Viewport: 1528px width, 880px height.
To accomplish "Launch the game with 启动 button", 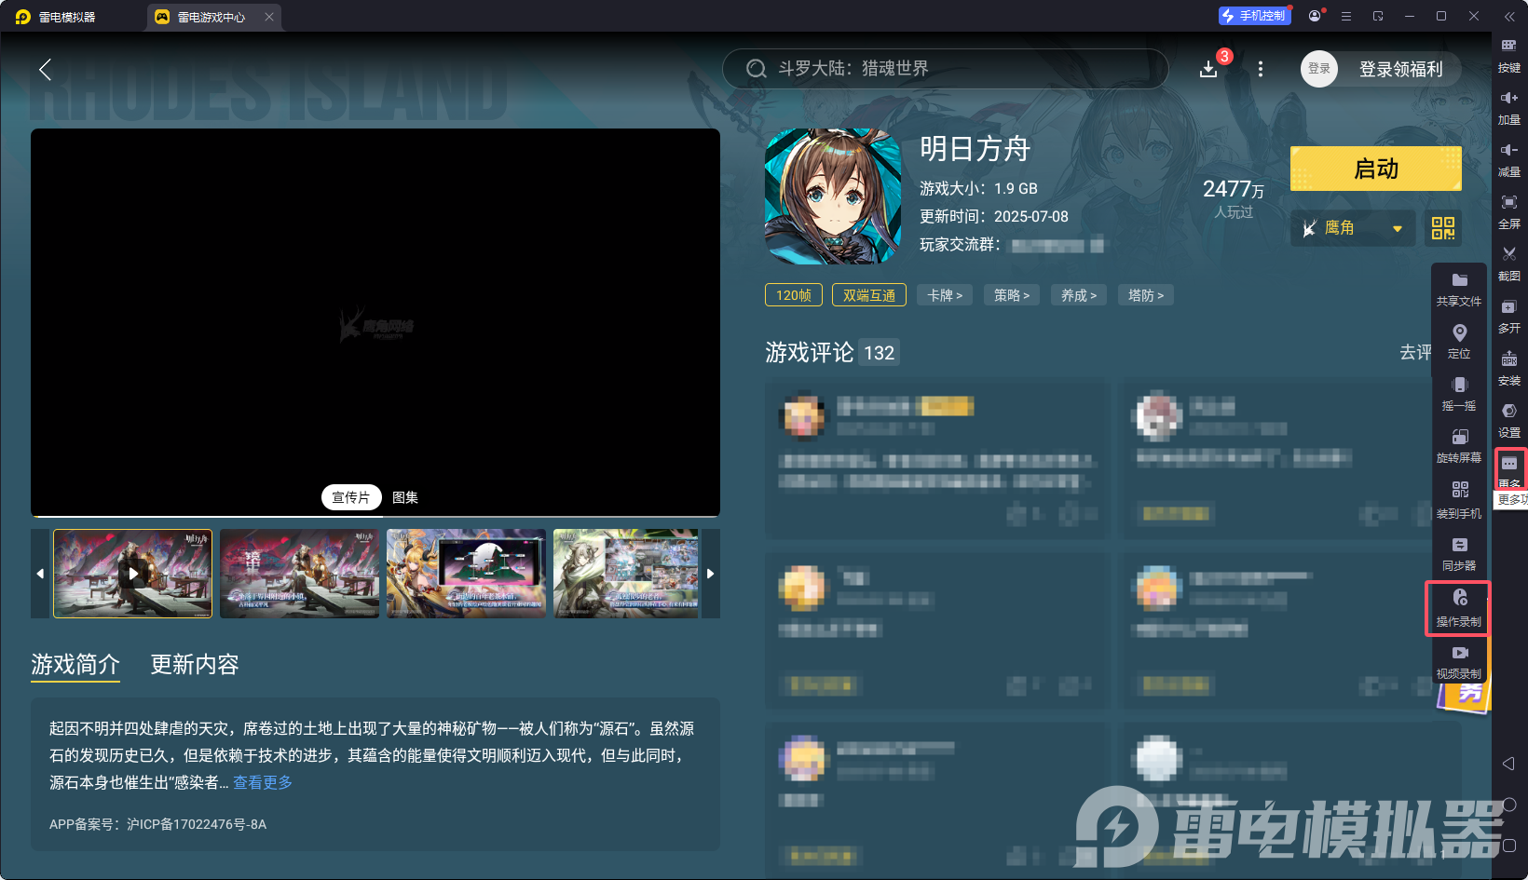I will click(1376, 169).
